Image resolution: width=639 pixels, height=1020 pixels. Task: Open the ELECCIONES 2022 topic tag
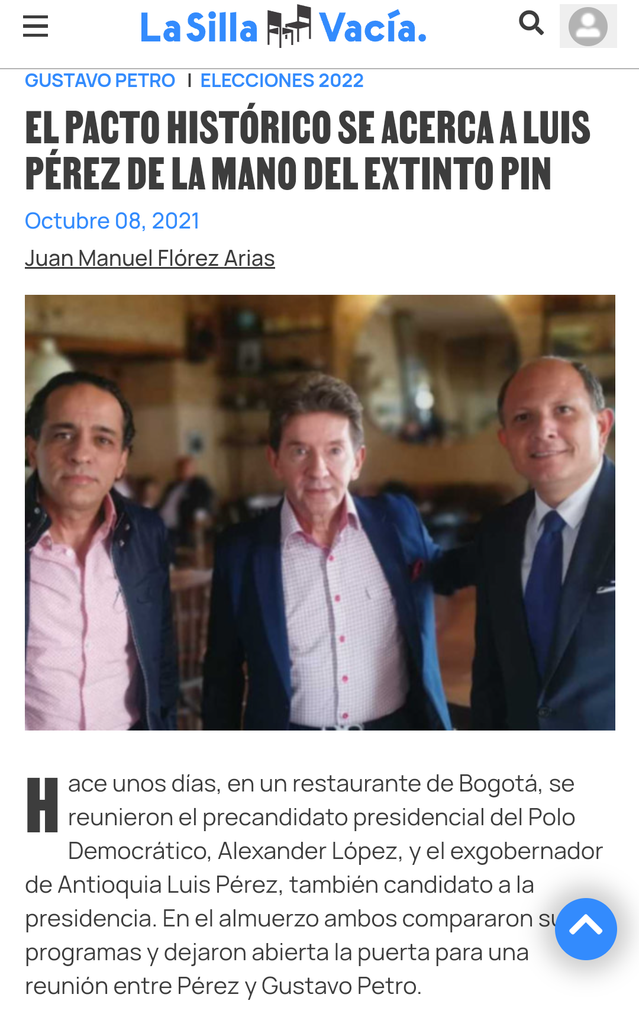click(282, 81)
